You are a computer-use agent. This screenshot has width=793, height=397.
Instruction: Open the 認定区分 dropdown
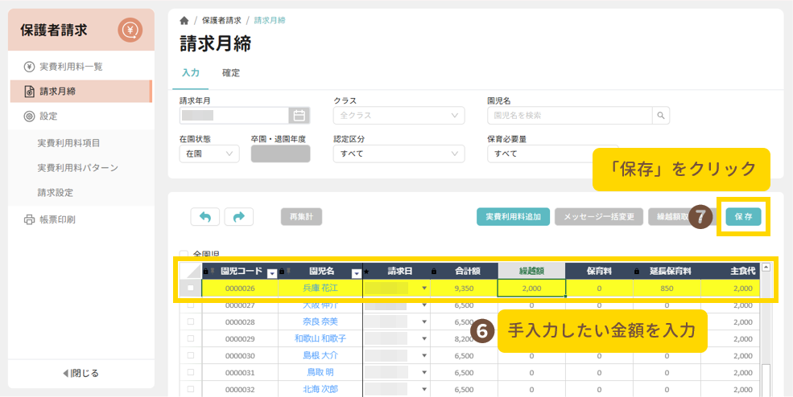[399, 153]
